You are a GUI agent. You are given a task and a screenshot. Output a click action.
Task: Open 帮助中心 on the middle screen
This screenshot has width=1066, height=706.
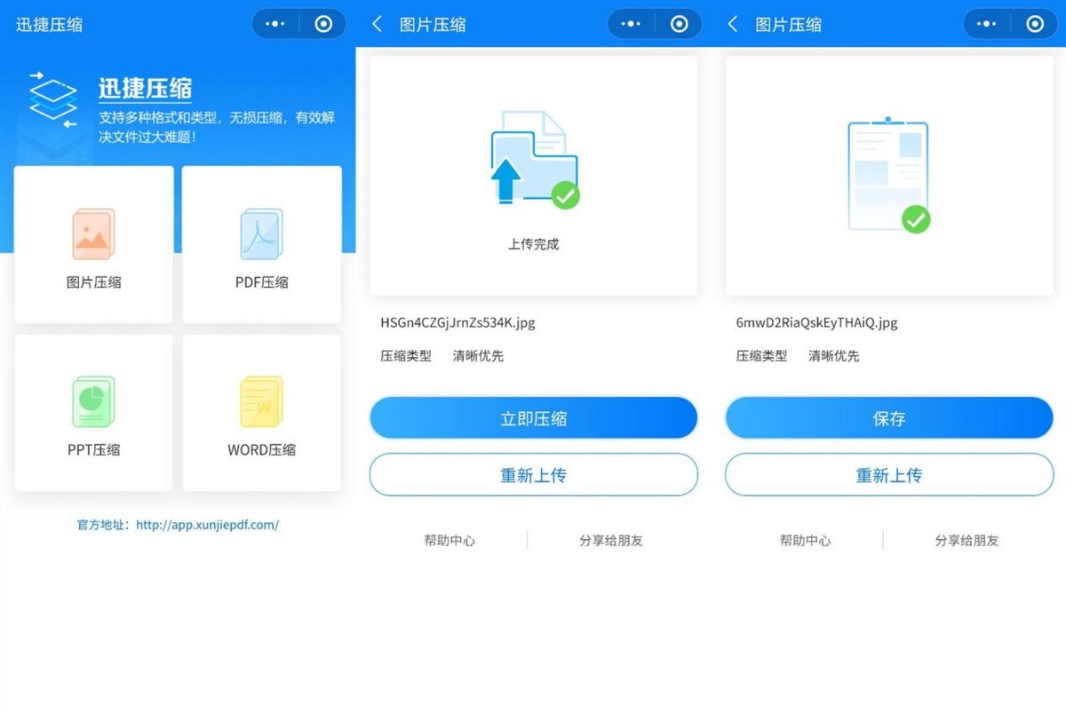pos(449,540)
